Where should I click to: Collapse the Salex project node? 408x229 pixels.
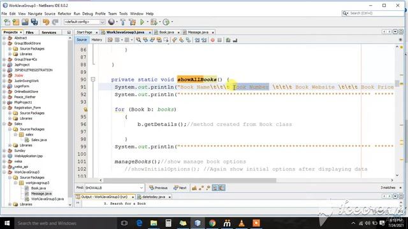point(4,124)
